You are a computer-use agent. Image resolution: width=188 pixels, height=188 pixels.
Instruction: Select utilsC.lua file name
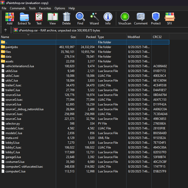[x=12, y=81]
